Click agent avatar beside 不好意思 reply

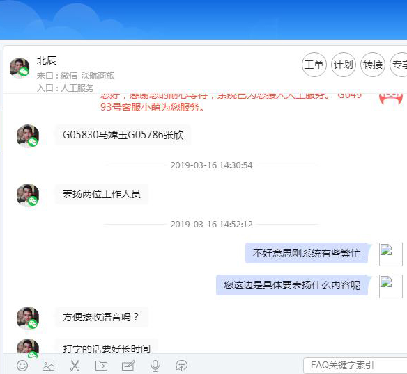(x=391, y=254)
